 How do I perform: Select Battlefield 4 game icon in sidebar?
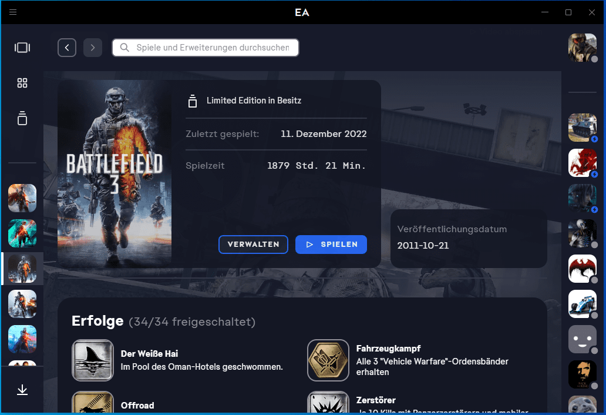22,304
